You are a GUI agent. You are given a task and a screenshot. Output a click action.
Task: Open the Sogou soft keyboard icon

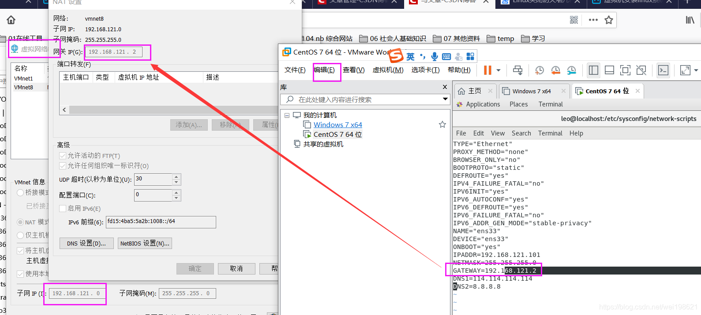coord(446,57)
